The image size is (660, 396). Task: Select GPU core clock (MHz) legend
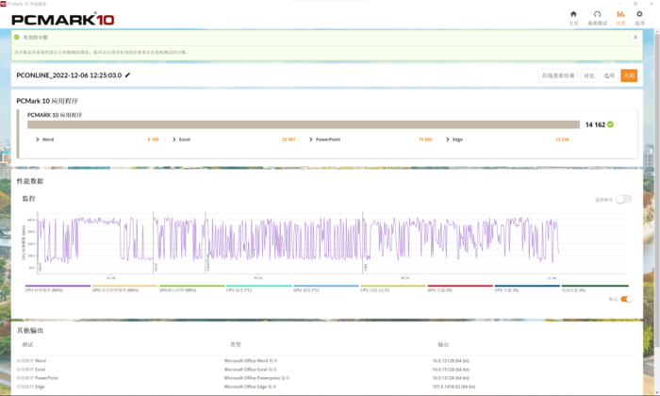[x=191, y=289]
